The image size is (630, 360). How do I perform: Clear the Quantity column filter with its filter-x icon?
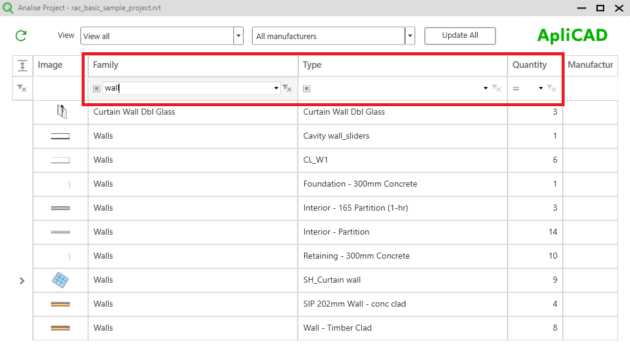click(551, 88)
